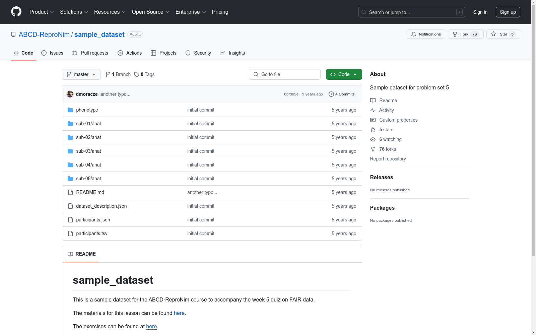Click the Sign up button
This screenshot has width=536, height=335.
[x=508, y=12]
